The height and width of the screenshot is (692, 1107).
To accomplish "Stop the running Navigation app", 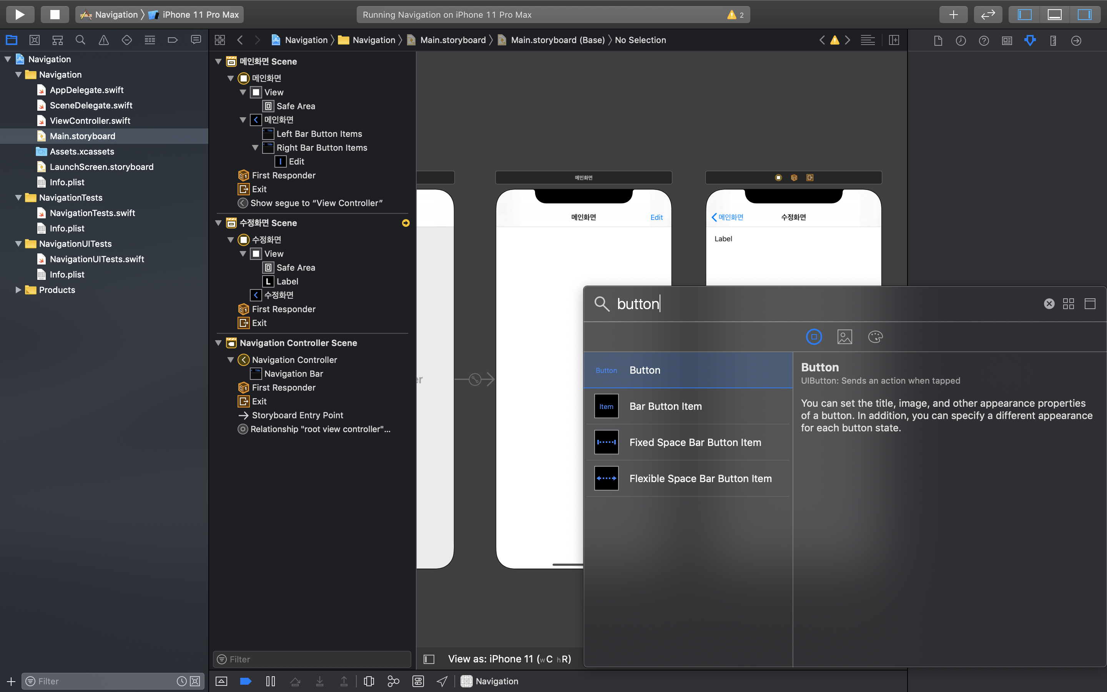I will (55, 15).
